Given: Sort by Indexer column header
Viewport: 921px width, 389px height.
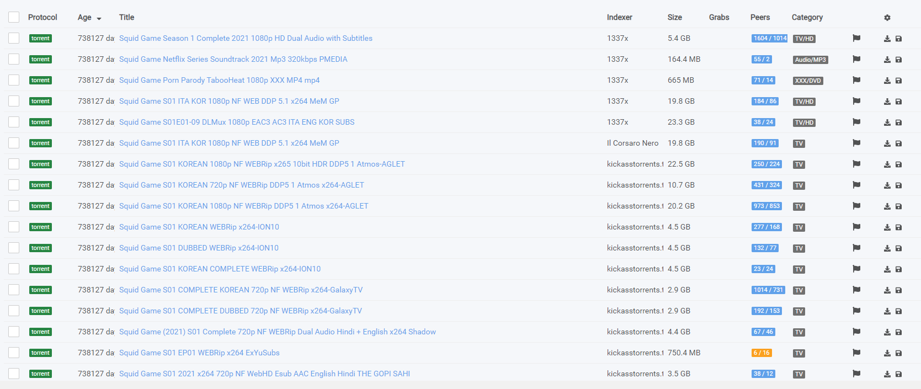Looking at the screenshot, I should pyautogui.click(x=619, y=17).
